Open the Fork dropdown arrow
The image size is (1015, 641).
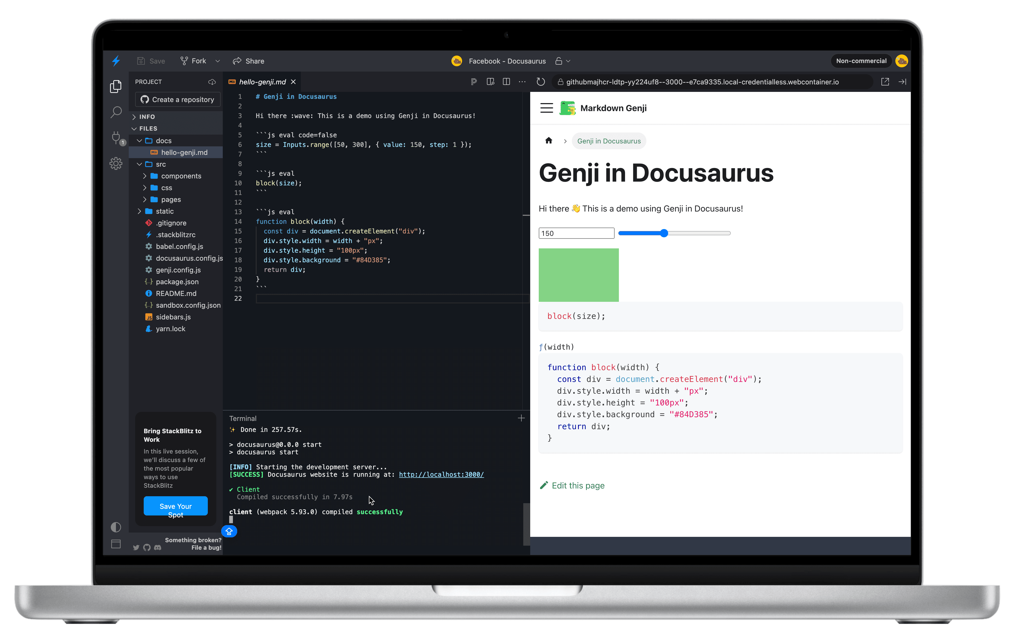point(217,61)
